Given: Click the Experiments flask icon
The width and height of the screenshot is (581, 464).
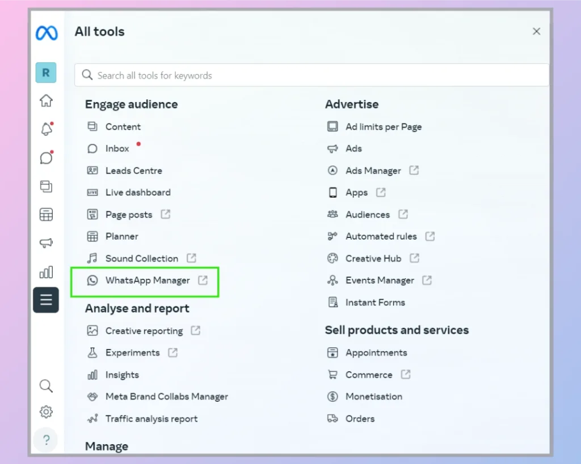Looking at the screenshot, I should 92,352.
